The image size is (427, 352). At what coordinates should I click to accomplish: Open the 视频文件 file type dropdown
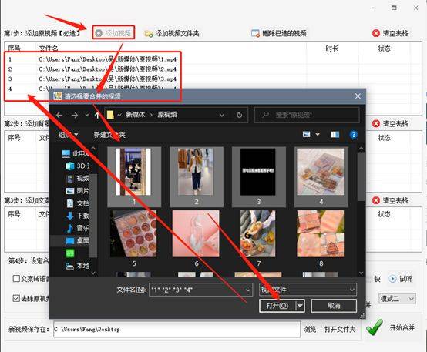point(308,290)
